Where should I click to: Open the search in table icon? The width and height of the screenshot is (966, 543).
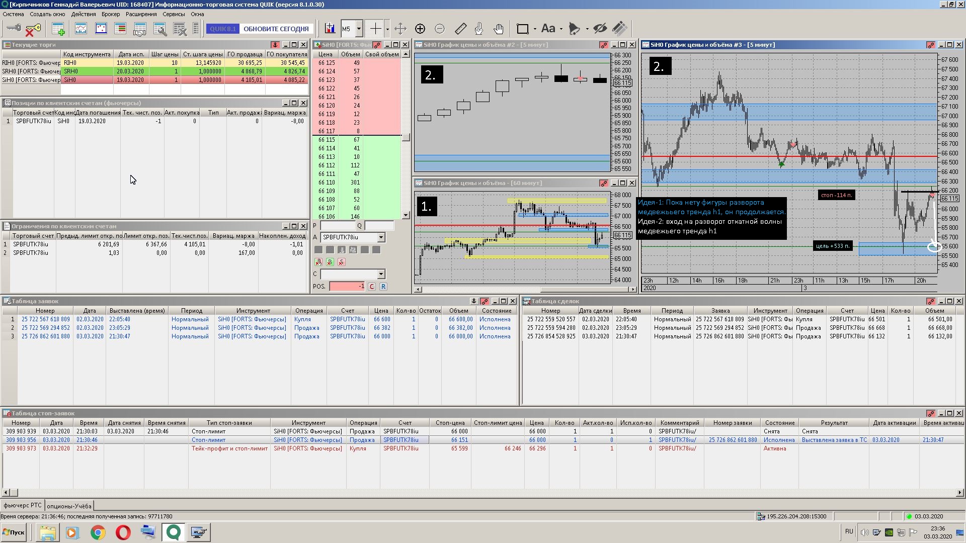(160, 29)
